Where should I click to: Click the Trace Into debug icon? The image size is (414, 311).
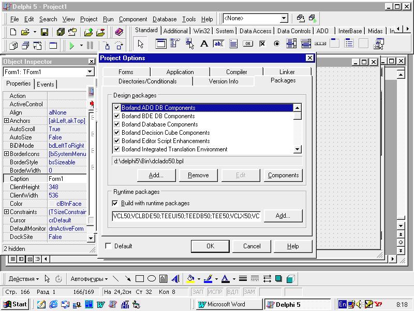coord(106,46)
